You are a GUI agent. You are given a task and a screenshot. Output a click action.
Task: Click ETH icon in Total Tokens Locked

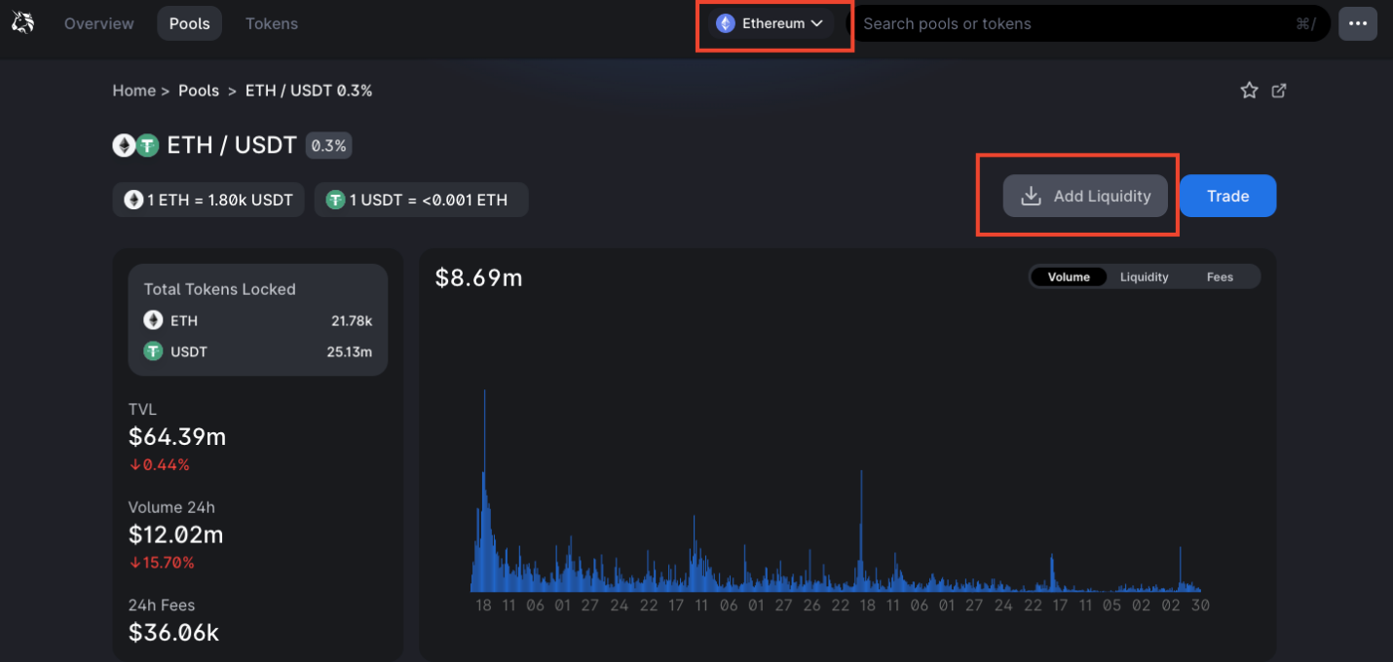tap(153, 320)
